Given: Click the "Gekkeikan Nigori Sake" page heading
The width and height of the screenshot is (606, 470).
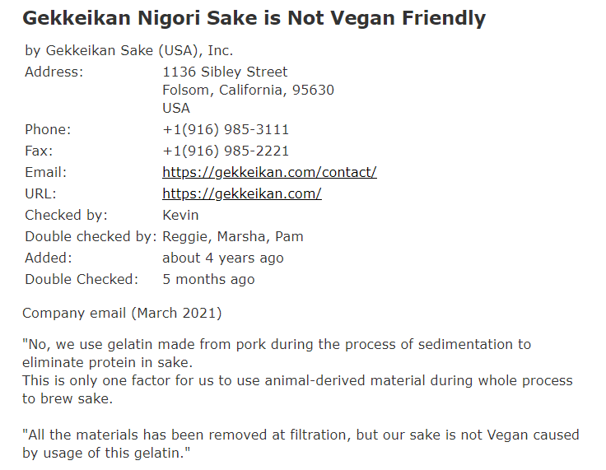Looking at the screenshot, I should click(x=254, y=17).
